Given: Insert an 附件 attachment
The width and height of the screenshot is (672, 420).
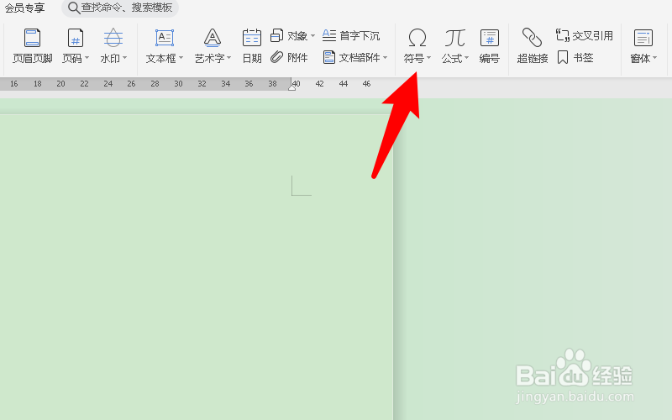Looking at the screenshot, I should [289, 57].
